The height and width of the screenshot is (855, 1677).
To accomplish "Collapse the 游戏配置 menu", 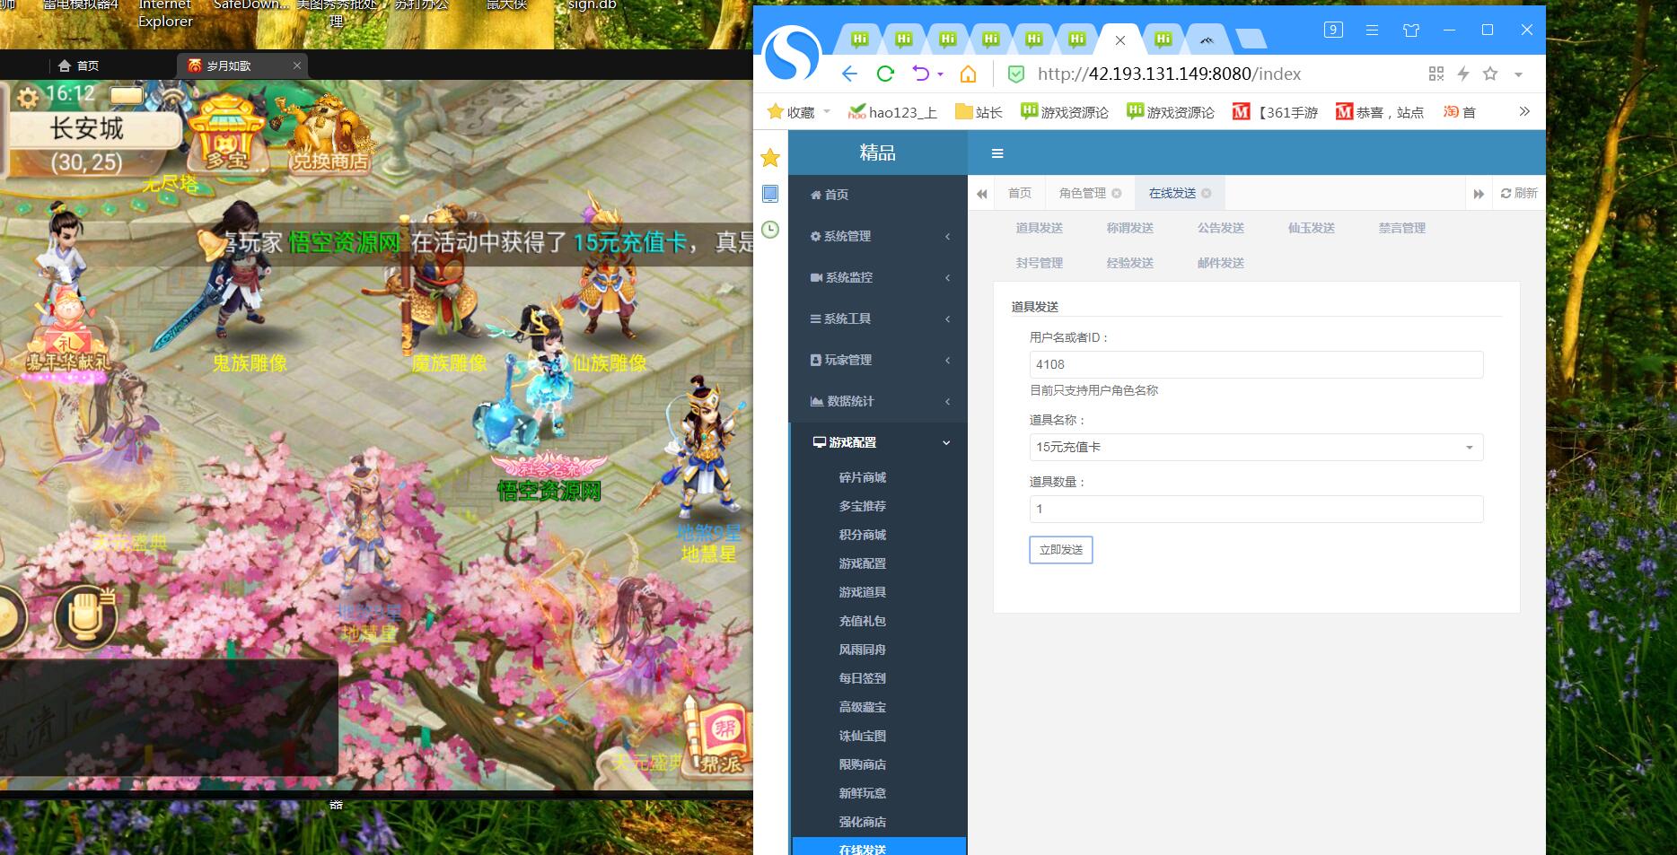I will click(878, 442).
